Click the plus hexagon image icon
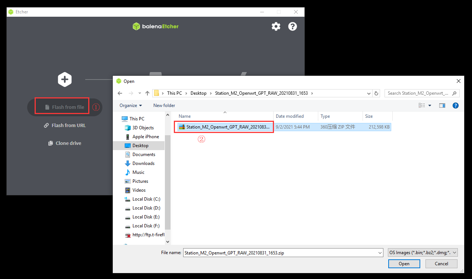Viewport: 472px width, 279px height. coord(65,79)
